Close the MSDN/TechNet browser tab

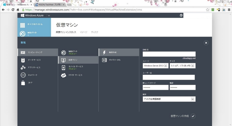[x=64, y=5]
